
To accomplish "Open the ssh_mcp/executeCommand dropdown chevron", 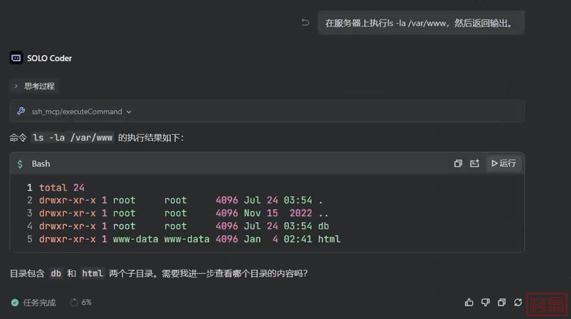I will 129,112.
